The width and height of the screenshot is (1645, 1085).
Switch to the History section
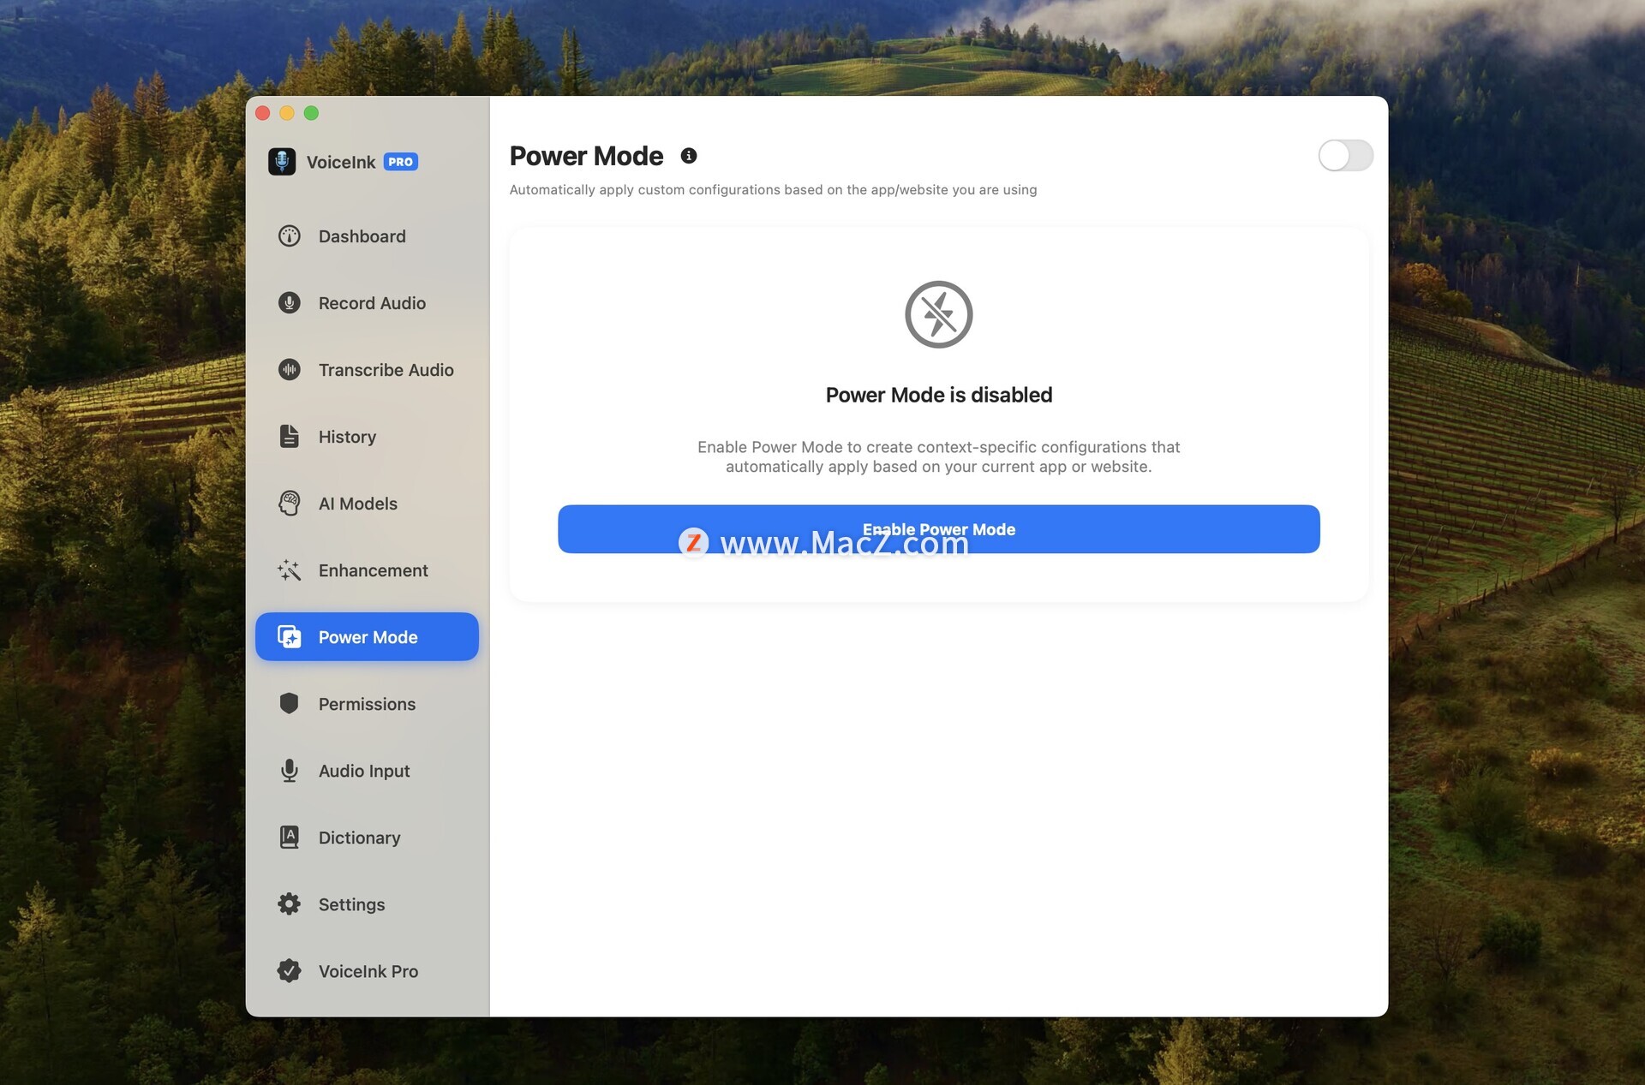click(x=367, y=437)
